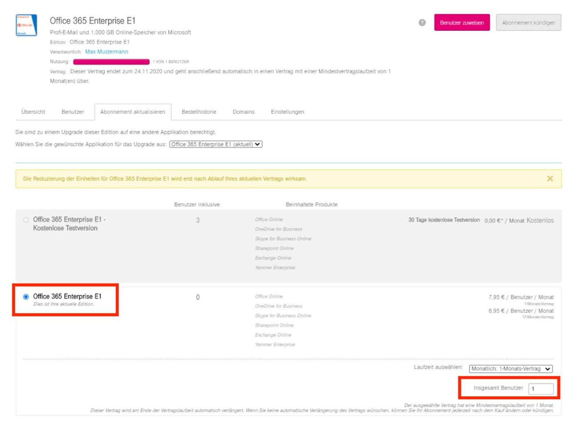Click Sharepoint Online in current edition row

[x=274, y=325]
